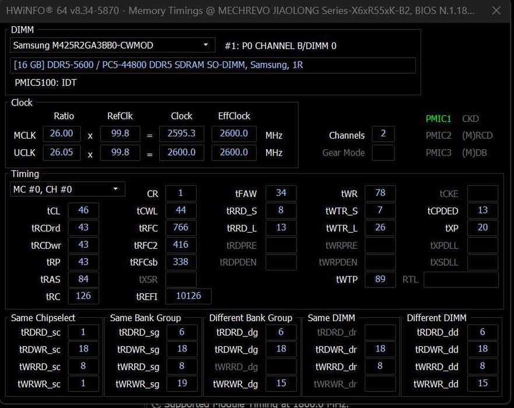Click the empty RTL field

point(461,280)
